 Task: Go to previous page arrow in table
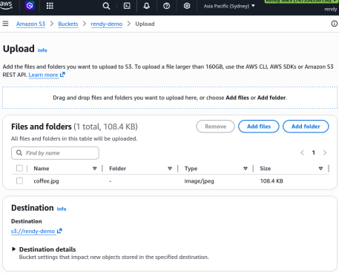[302, 153]
